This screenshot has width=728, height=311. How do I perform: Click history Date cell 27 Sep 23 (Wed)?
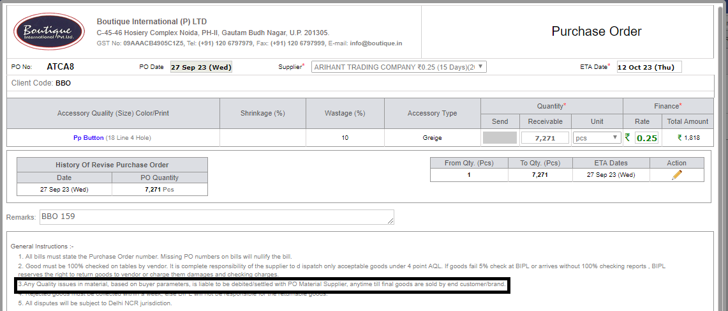64,190
